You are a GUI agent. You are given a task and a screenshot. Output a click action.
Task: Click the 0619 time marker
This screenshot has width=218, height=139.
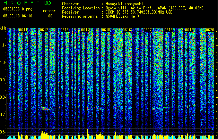(189, 30)
